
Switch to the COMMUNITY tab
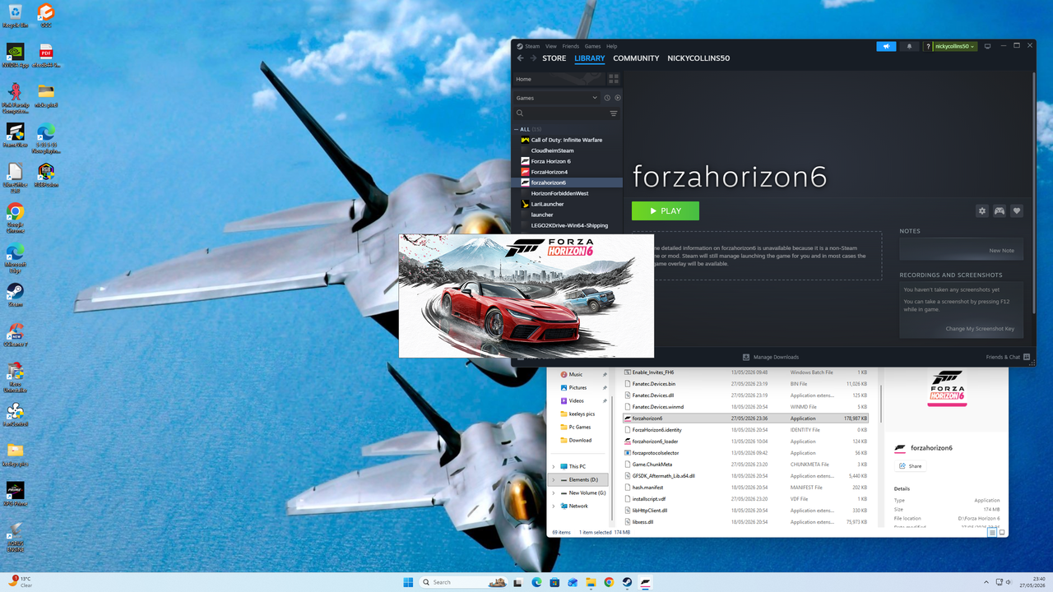click(x=636, y=58)
